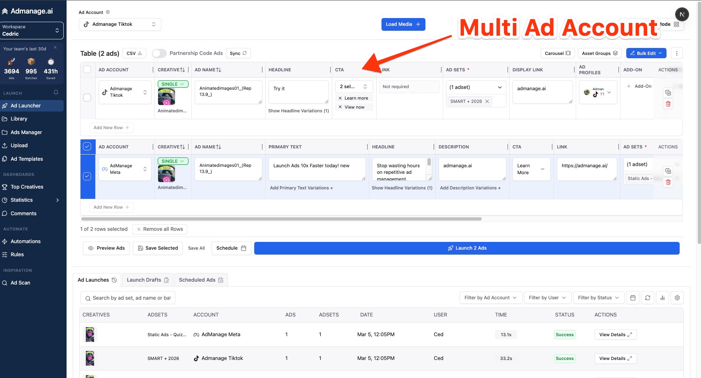The height and width of the screenshot is (378, 701).
Task: Dismiss the team's last 30d stats card
Action: (55, 48)
